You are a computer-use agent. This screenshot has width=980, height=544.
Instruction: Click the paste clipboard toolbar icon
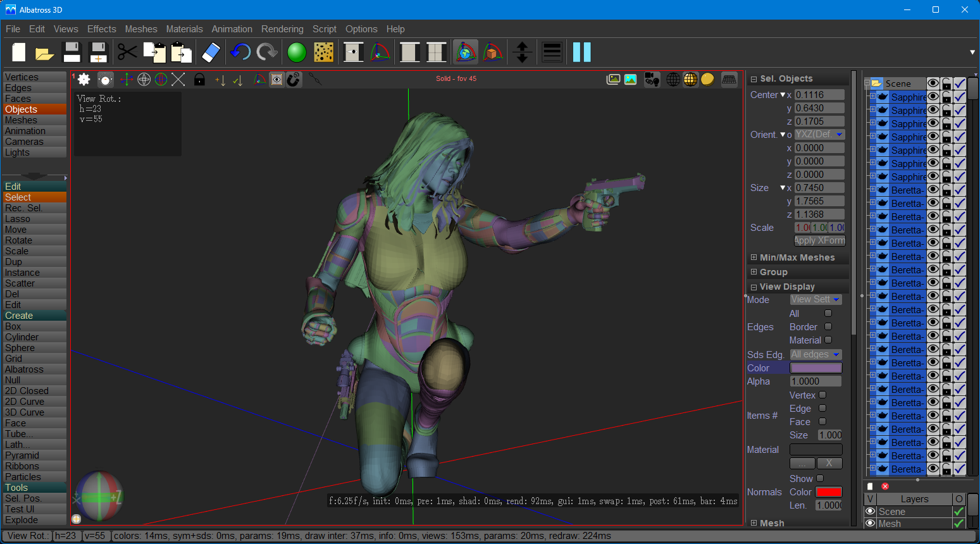[x=181, y=53]
